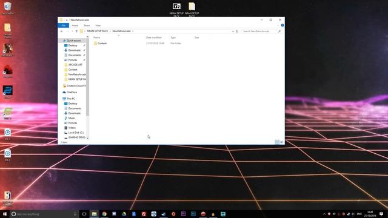This screenshot has height=218, width=388.
Task: Open recent locations dropdown arrow
Action: click(72, 31)
